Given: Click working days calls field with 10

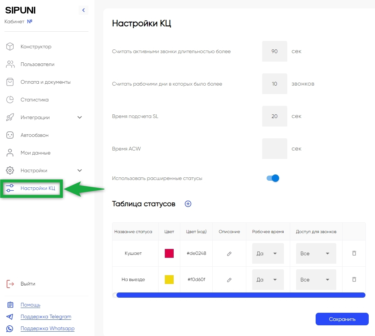Looking at the screenshot, I should point(275,84).
